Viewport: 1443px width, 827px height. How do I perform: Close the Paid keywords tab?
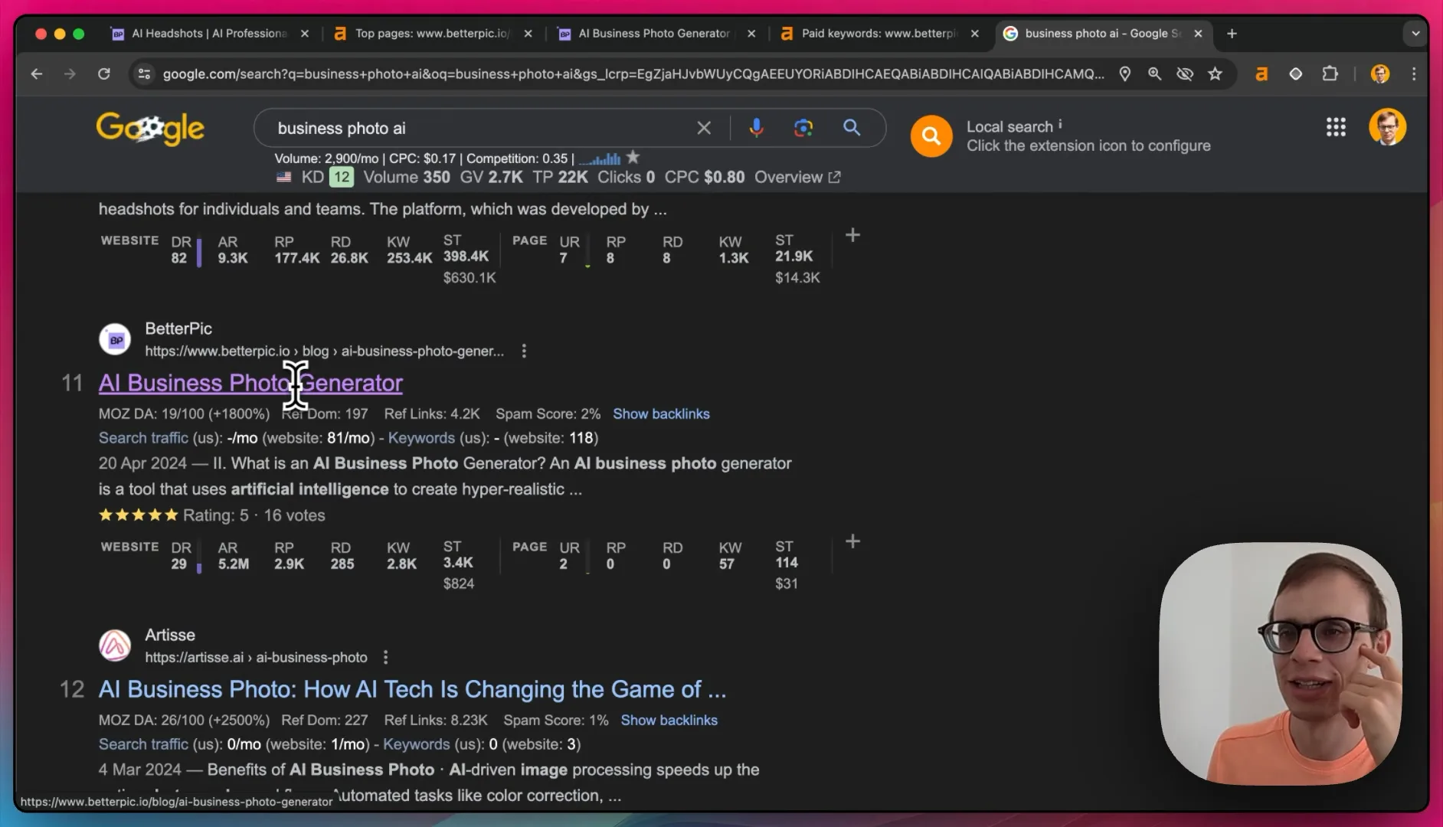tap(974, 34)
